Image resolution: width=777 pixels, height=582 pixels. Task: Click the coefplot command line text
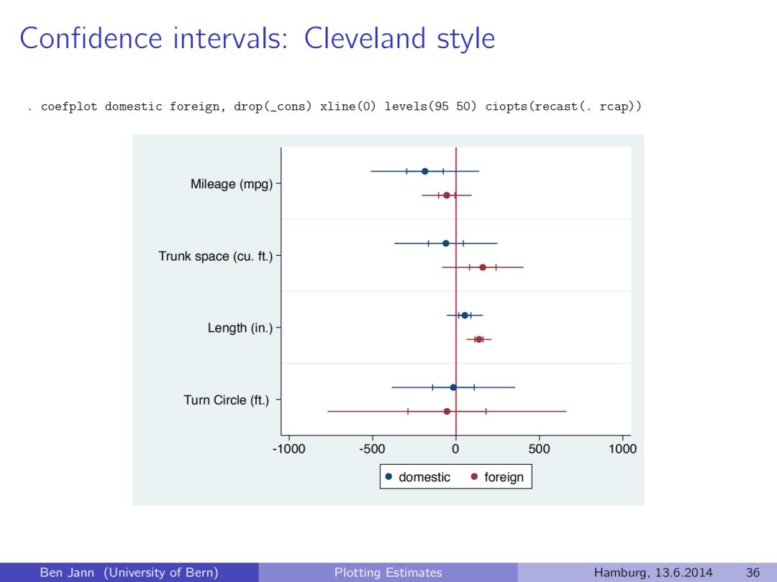335,107
